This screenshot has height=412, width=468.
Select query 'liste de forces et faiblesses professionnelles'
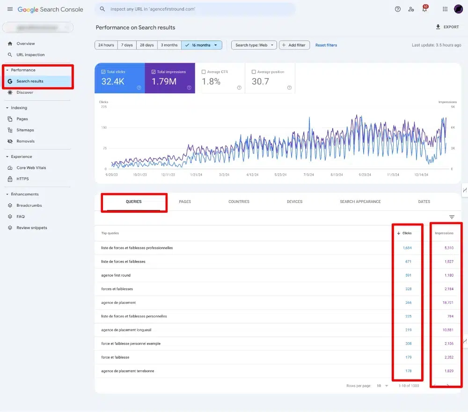pyautogui.click(x=278, y=248)
